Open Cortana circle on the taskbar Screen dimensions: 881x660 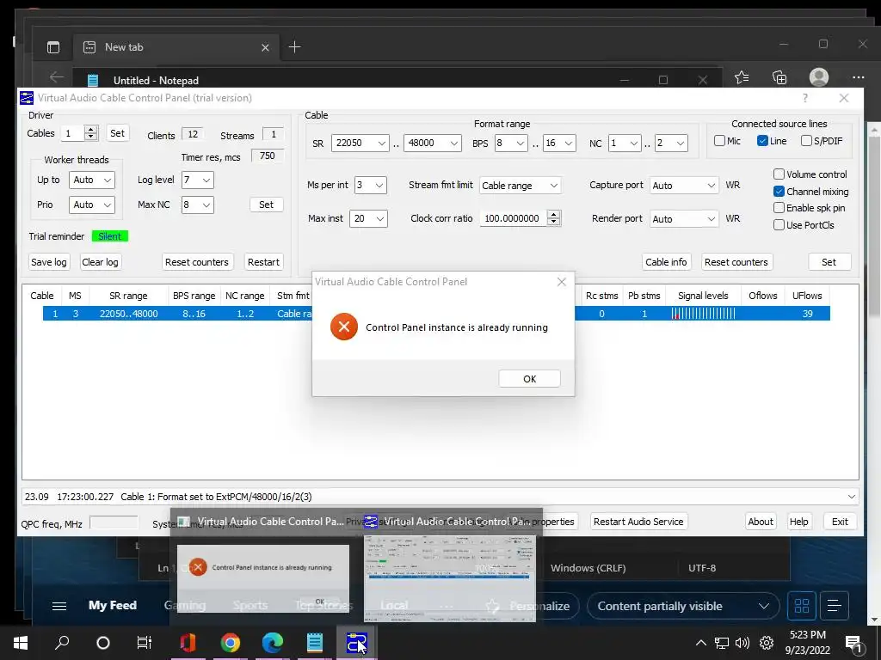(103, 643)
